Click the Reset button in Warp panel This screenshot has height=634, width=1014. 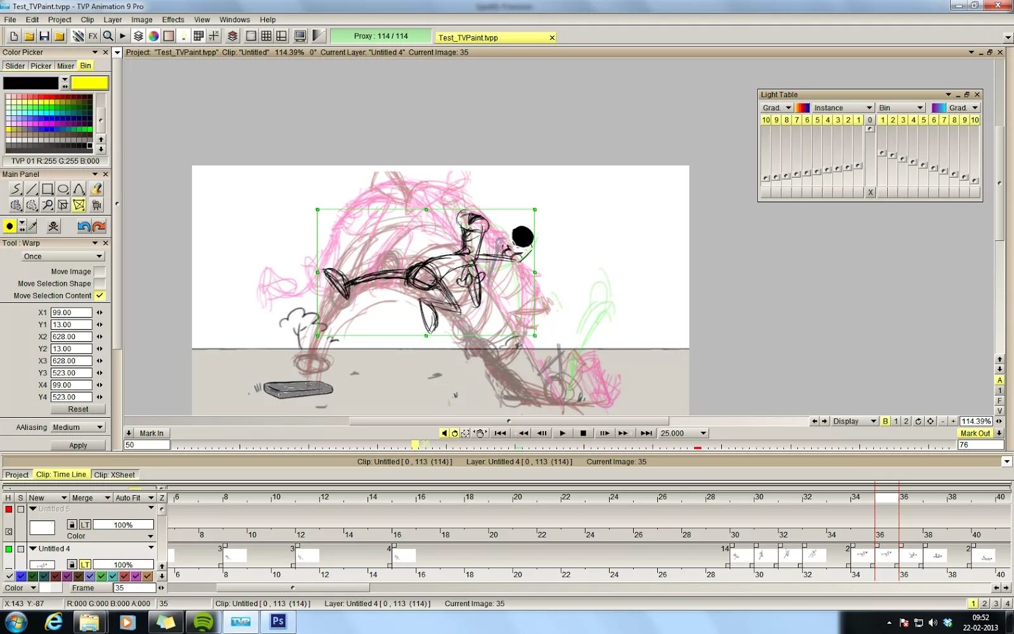click(78, 410)
